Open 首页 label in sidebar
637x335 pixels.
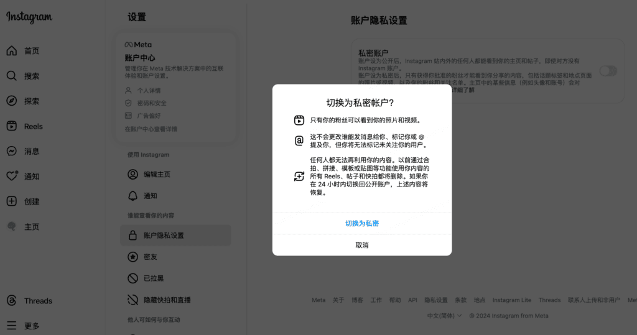tap(32, 51)
